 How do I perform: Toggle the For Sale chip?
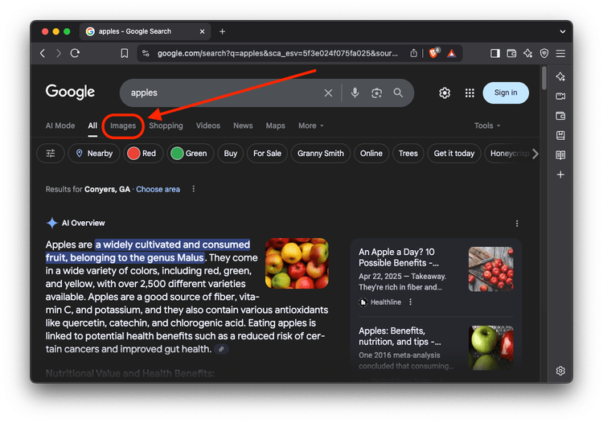pyautogui.click(x=267, y=154)
